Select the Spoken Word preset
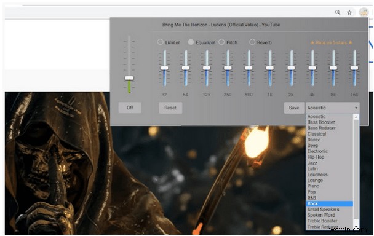 pos(329,215)
